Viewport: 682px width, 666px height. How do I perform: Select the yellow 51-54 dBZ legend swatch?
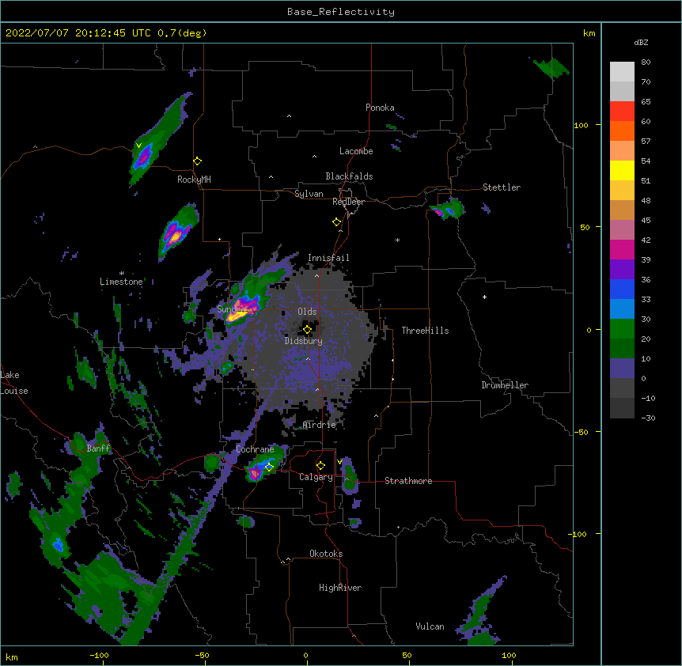[622, 170]
